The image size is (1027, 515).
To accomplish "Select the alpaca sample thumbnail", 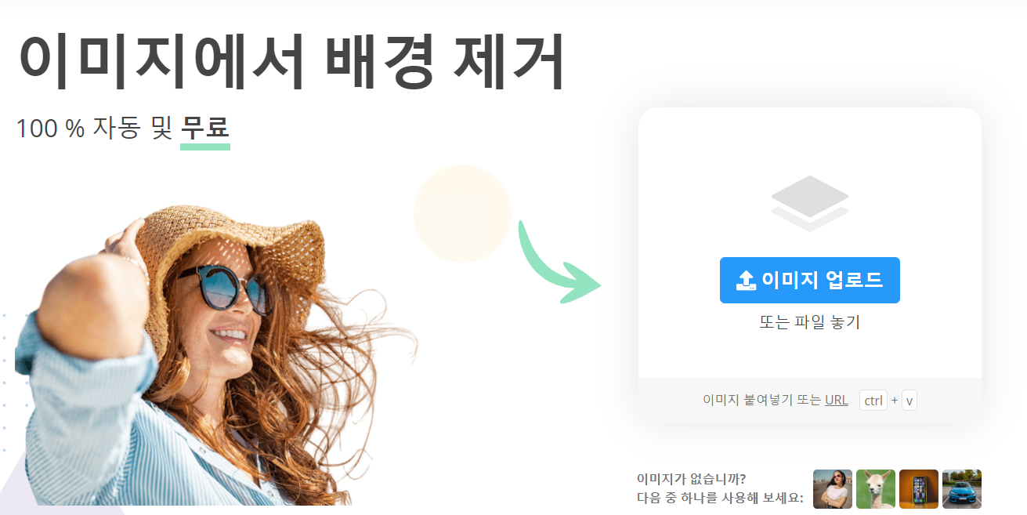I will (876, 489).
